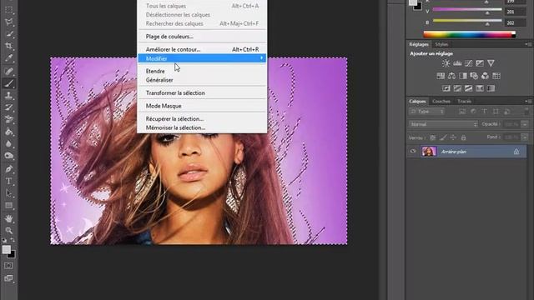This screenshot has height=300, width=534.
Task: Select the Healing Brush tool
Action: point(9,71)
